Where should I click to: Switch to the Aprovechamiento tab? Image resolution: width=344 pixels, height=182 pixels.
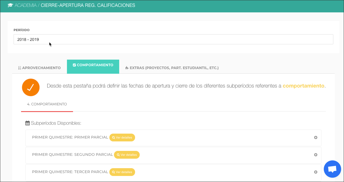[x=40, y=68]
